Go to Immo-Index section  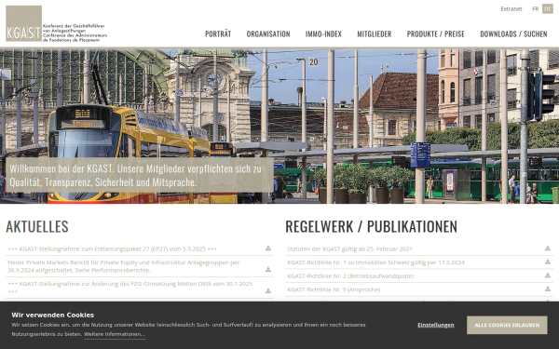[323, 34]
